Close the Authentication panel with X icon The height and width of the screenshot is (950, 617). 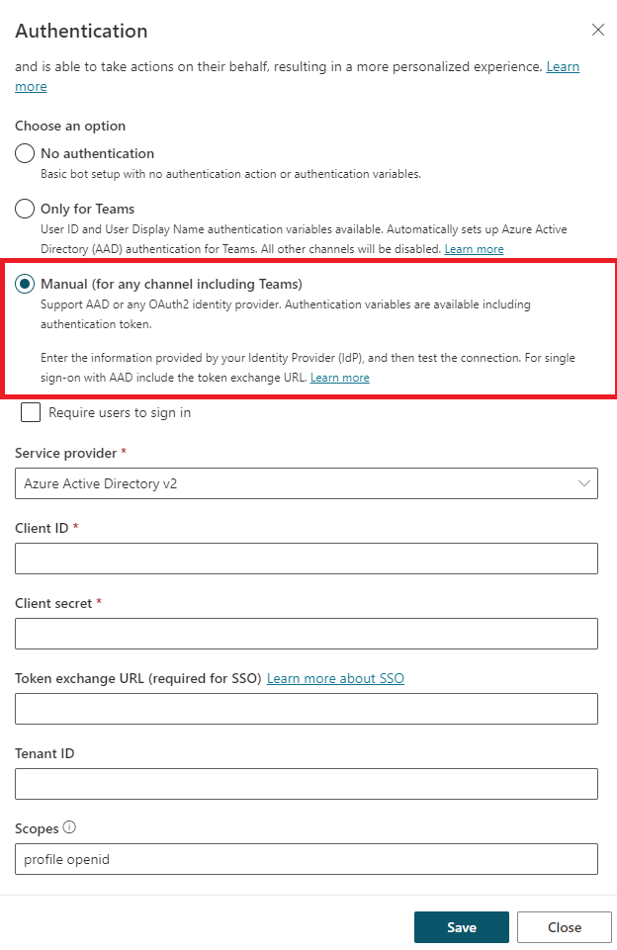[597, 30]
